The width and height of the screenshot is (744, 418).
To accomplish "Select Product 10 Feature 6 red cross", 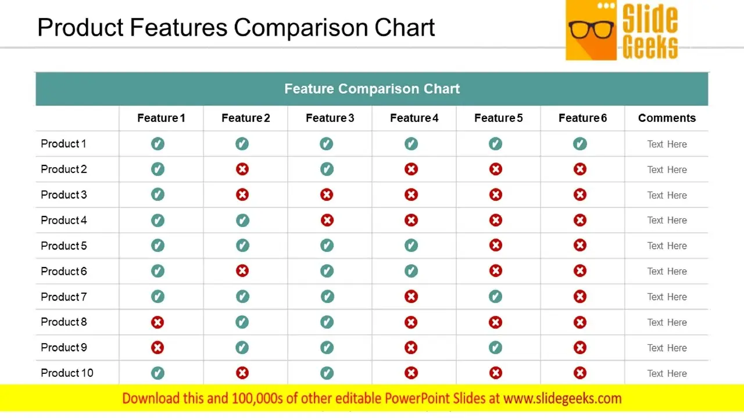I will click(x=580, y=373).
